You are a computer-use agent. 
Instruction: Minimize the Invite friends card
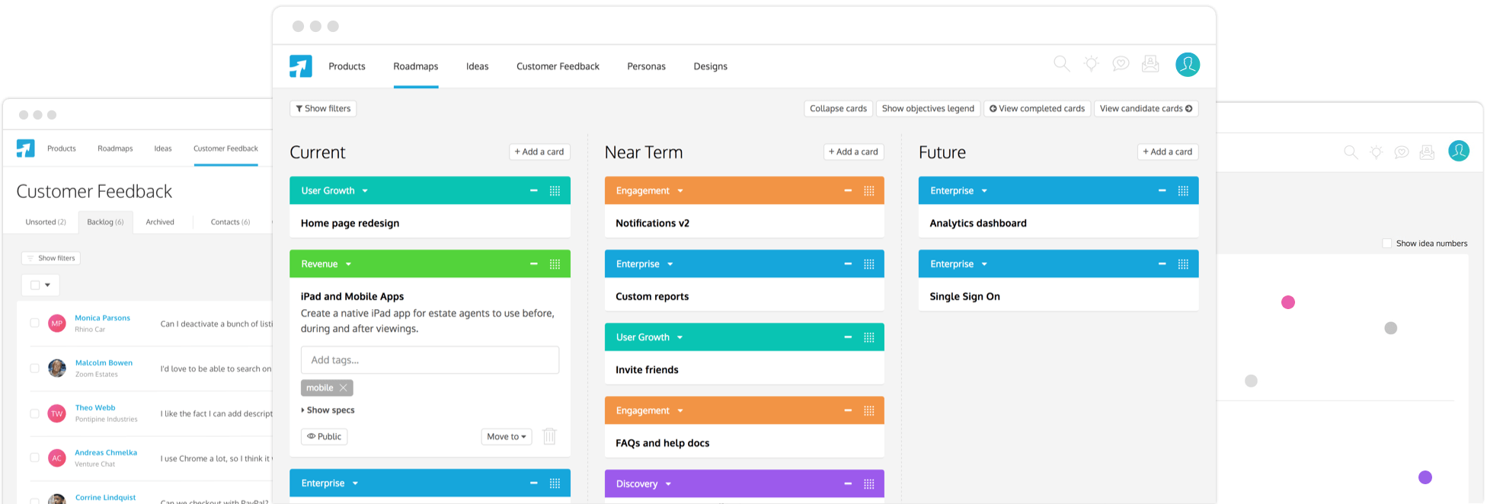pos(848,337)
